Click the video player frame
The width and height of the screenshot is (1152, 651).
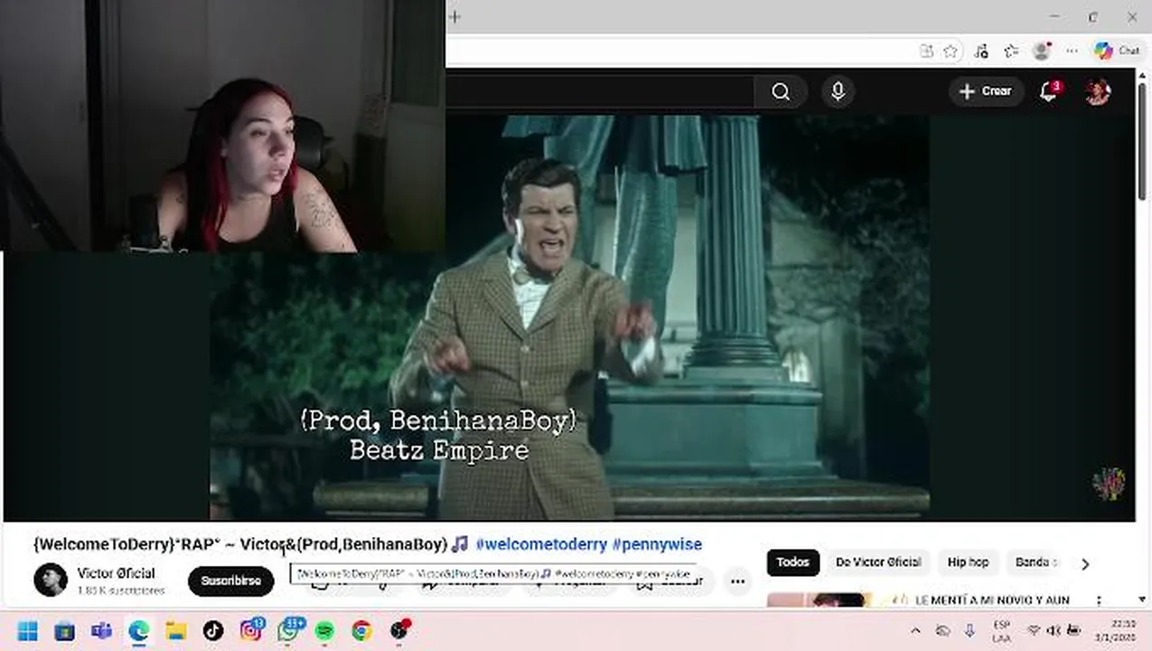point(569,316)
